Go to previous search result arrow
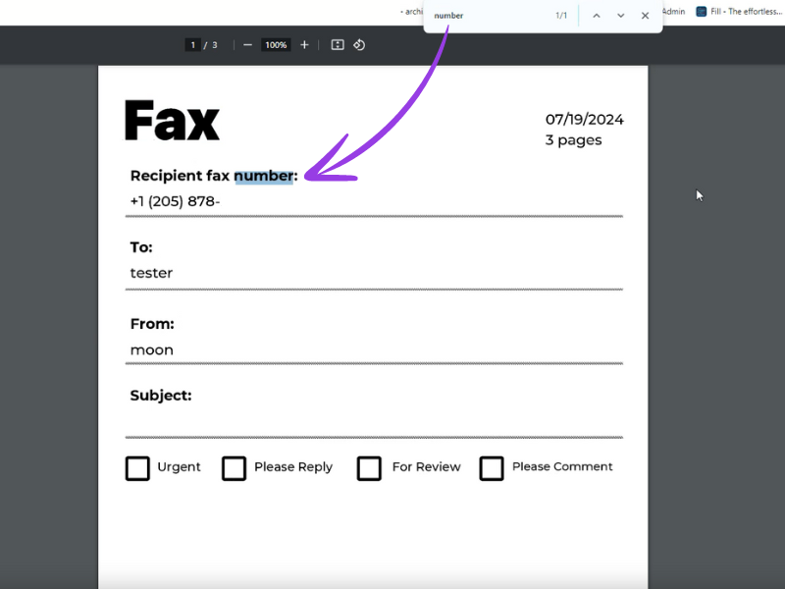785x589 pixels. pos(596,16)
